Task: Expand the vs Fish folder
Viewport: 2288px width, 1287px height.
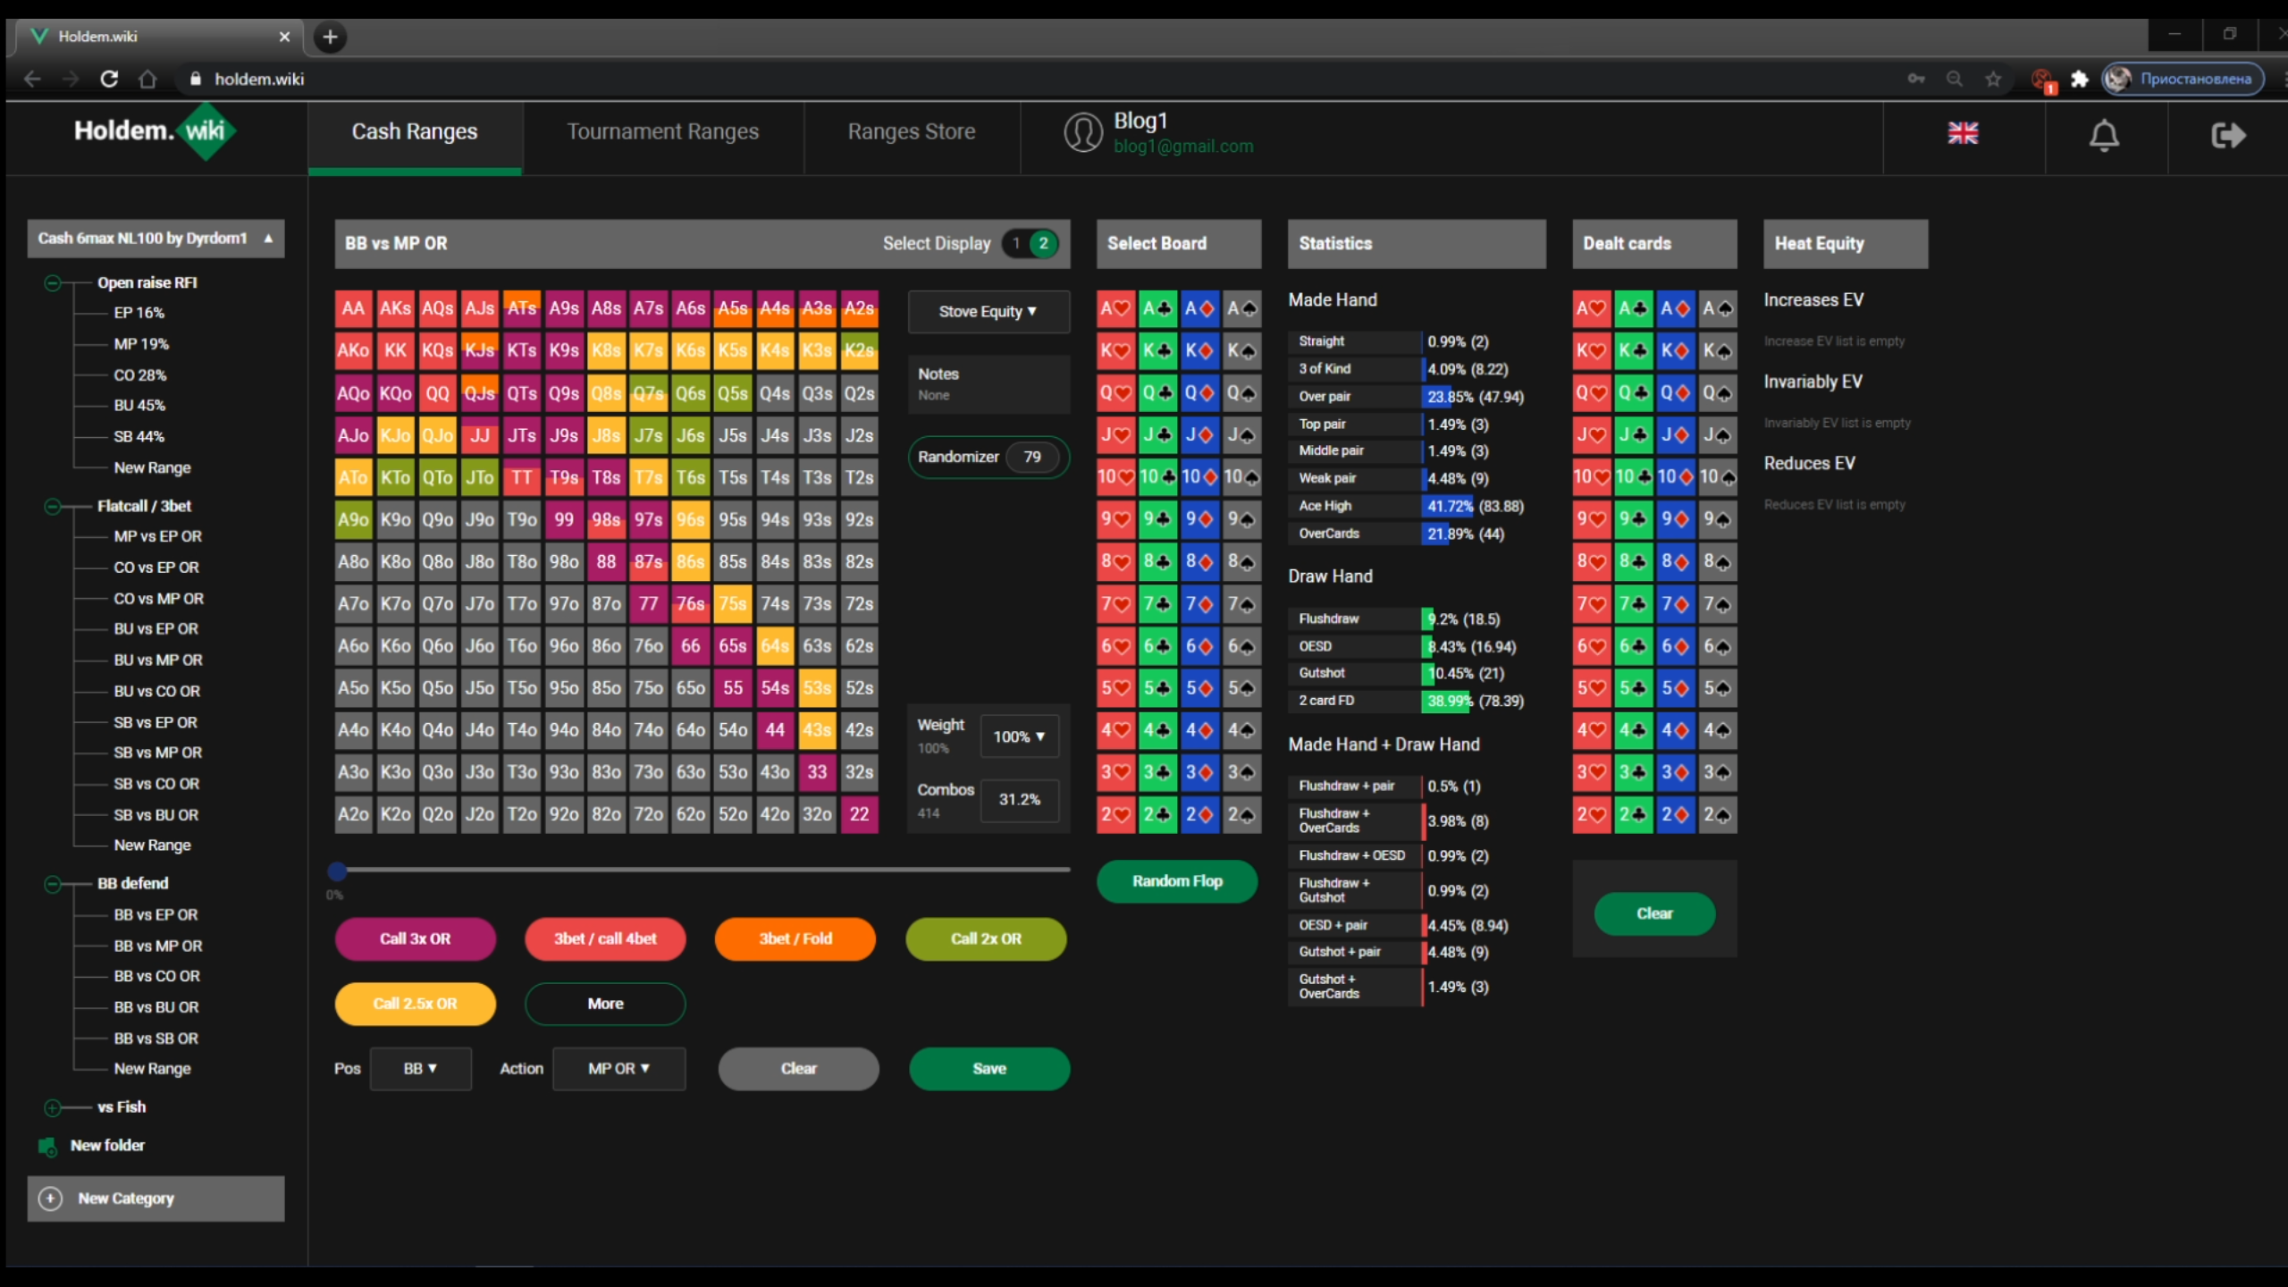Action: tap(53, 1108)
